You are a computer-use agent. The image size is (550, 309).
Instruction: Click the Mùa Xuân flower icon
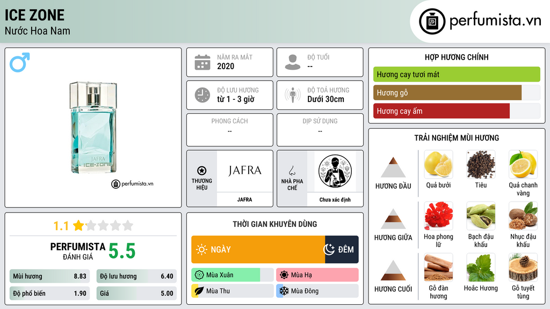point(199,275)
